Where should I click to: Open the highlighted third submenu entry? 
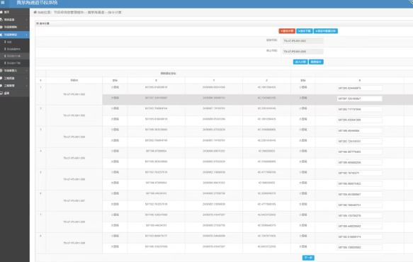(15, 56)
